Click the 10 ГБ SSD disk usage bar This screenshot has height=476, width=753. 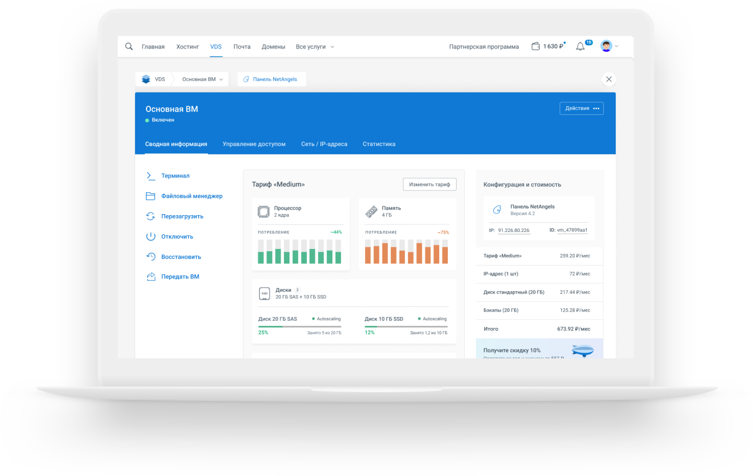pyautogui.click(x=406, y=327)
